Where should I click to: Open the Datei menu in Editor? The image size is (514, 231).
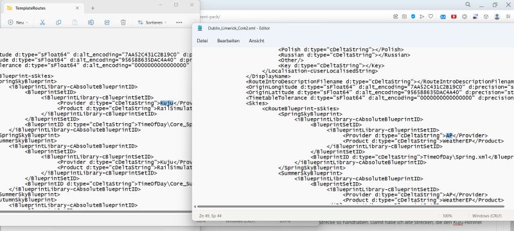(202, 41)
